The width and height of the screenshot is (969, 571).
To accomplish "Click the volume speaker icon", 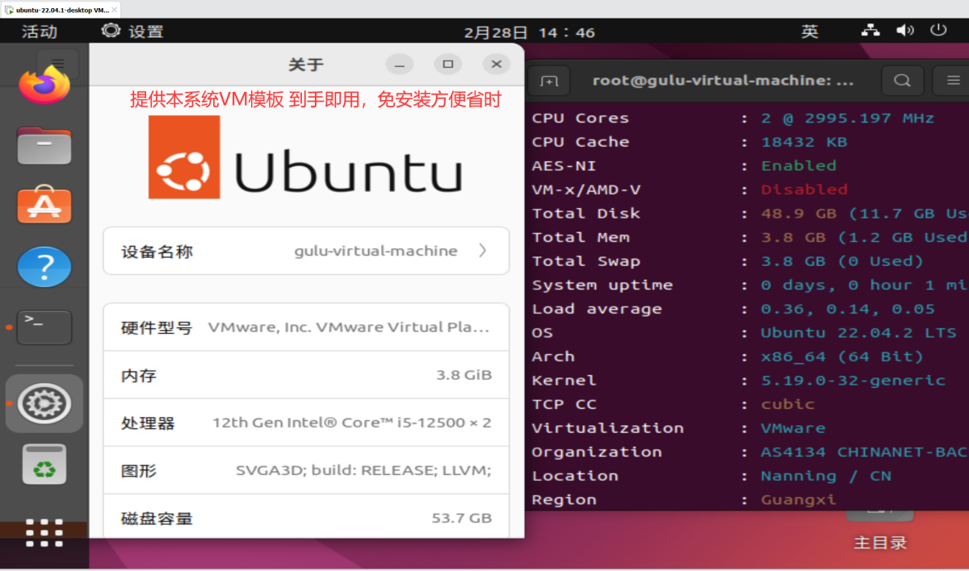I will 904,31.
